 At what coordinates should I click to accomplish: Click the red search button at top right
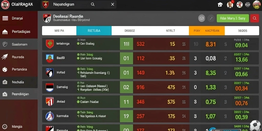(255, 18)
